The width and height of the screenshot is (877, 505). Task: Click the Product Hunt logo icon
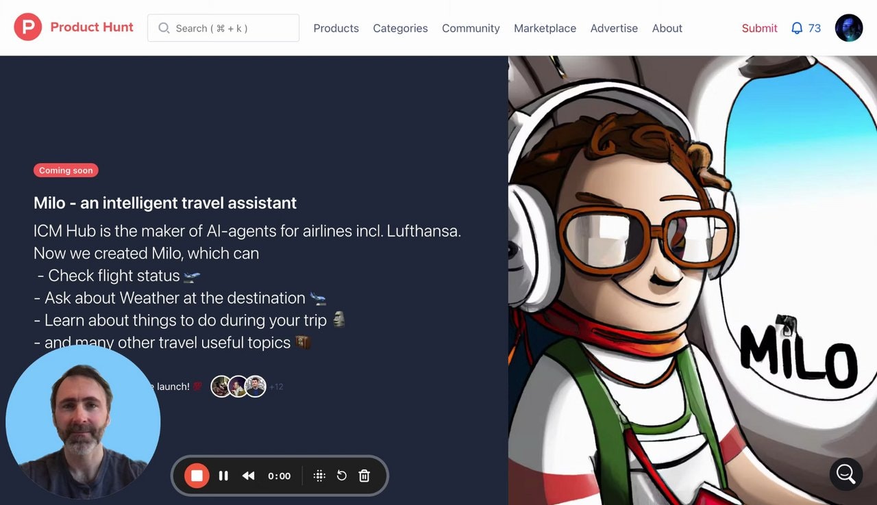click(x=28, y=27)
